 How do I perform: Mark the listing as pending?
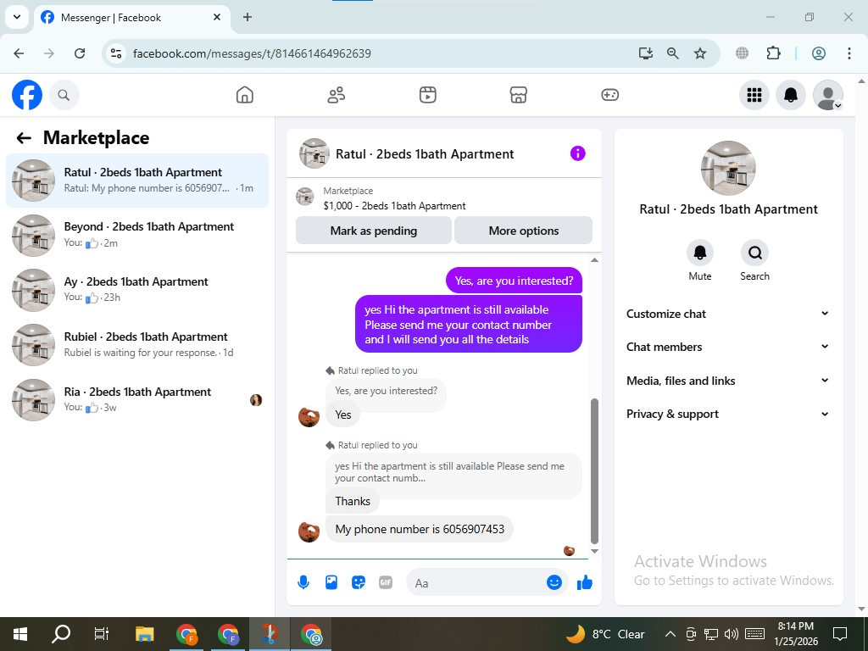coord(374,231)
